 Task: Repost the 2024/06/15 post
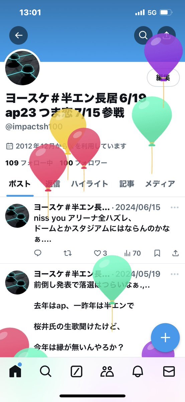67,253
